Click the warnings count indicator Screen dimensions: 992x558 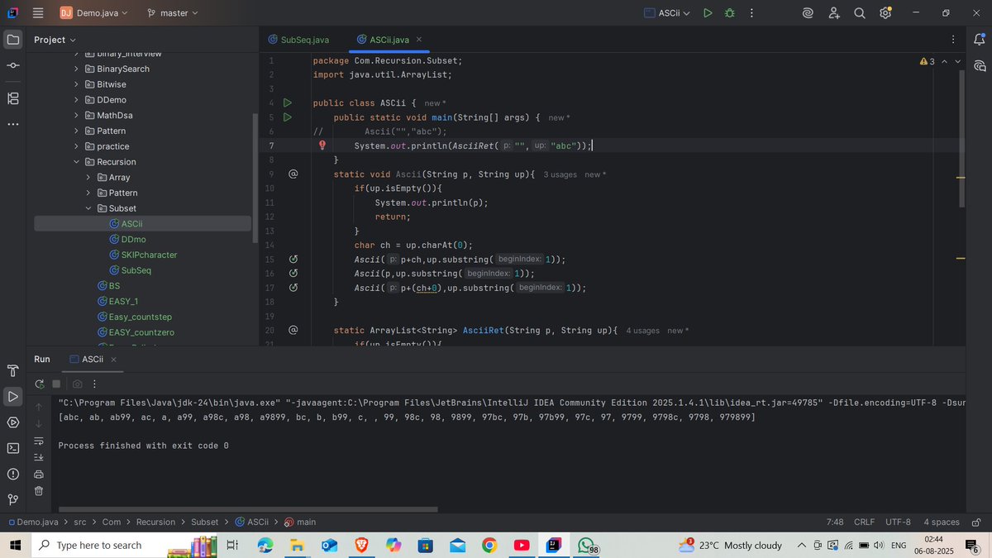click(927, 62)
